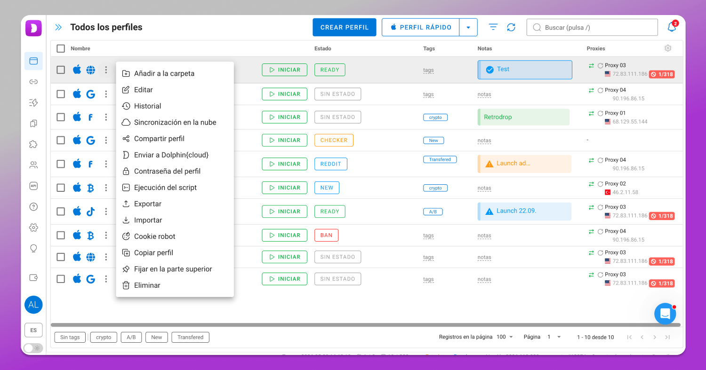
Task: Check the Retrodrop row checkbox
Action: 61,117
